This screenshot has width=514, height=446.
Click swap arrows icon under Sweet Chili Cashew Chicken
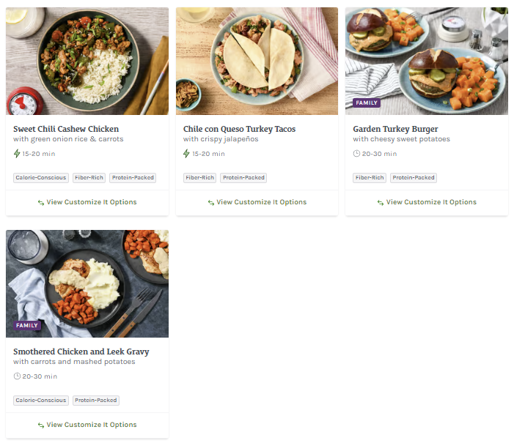(x=41, y=203)
